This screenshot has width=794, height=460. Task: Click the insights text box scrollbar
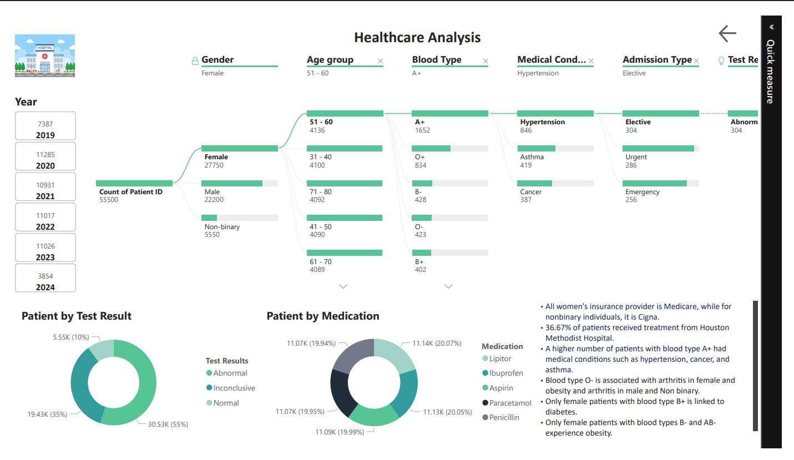click(755, 366)
